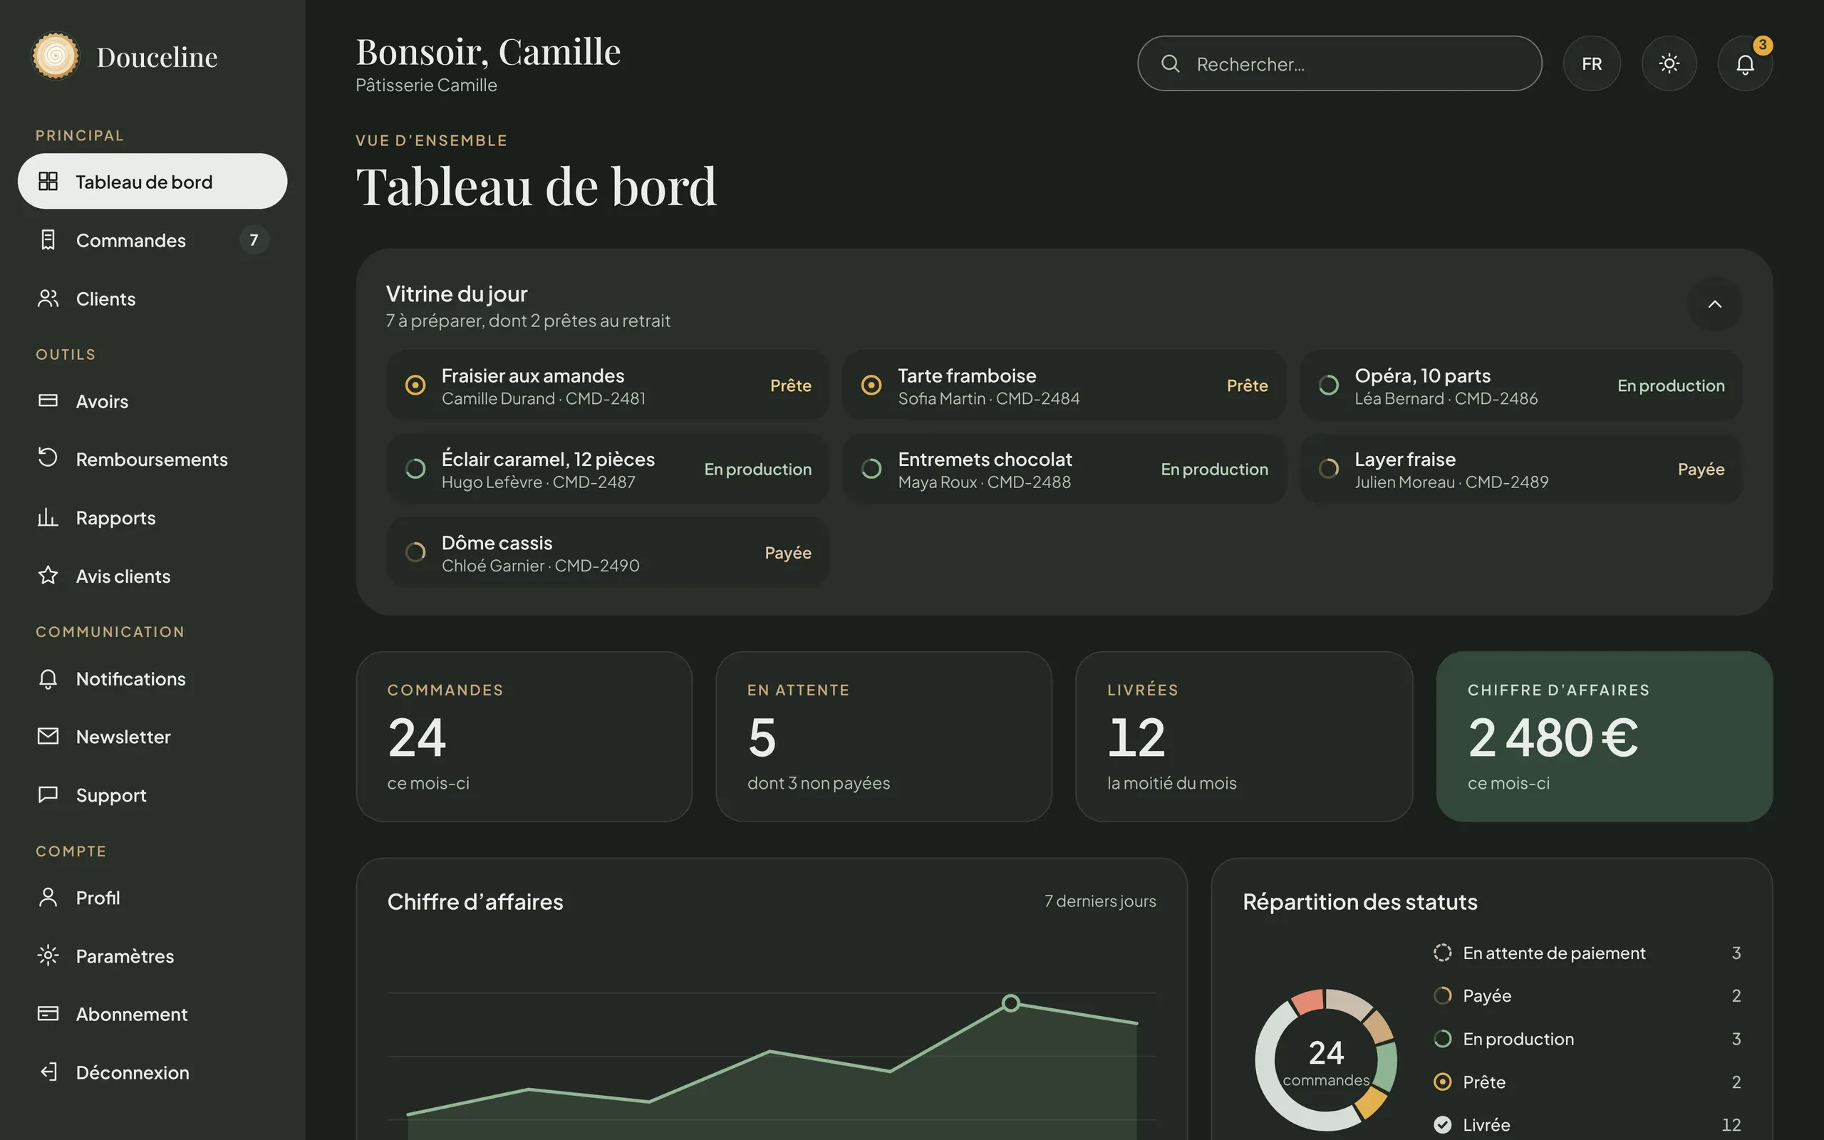Click the Paramètres gear icon

pyautogui.click(x=48, y=955)
